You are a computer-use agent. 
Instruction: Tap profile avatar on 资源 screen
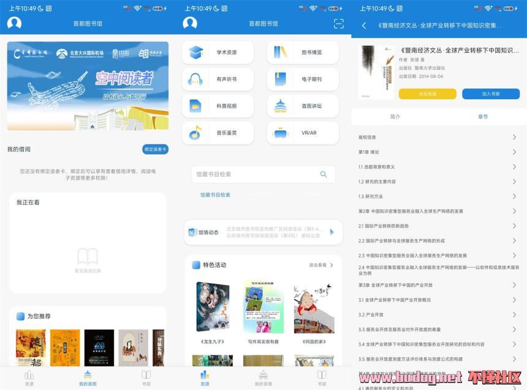coord(190,23)
